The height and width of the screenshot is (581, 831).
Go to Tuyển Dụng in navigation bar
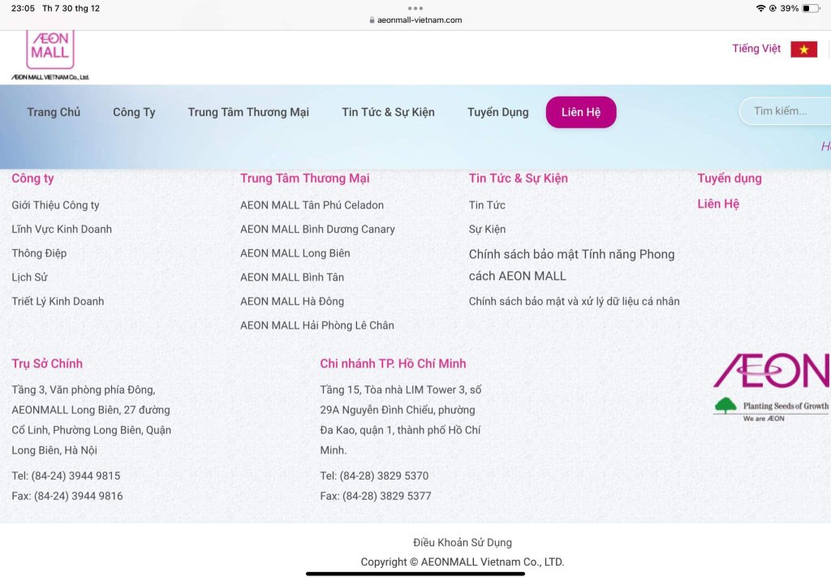coord(497,112)
